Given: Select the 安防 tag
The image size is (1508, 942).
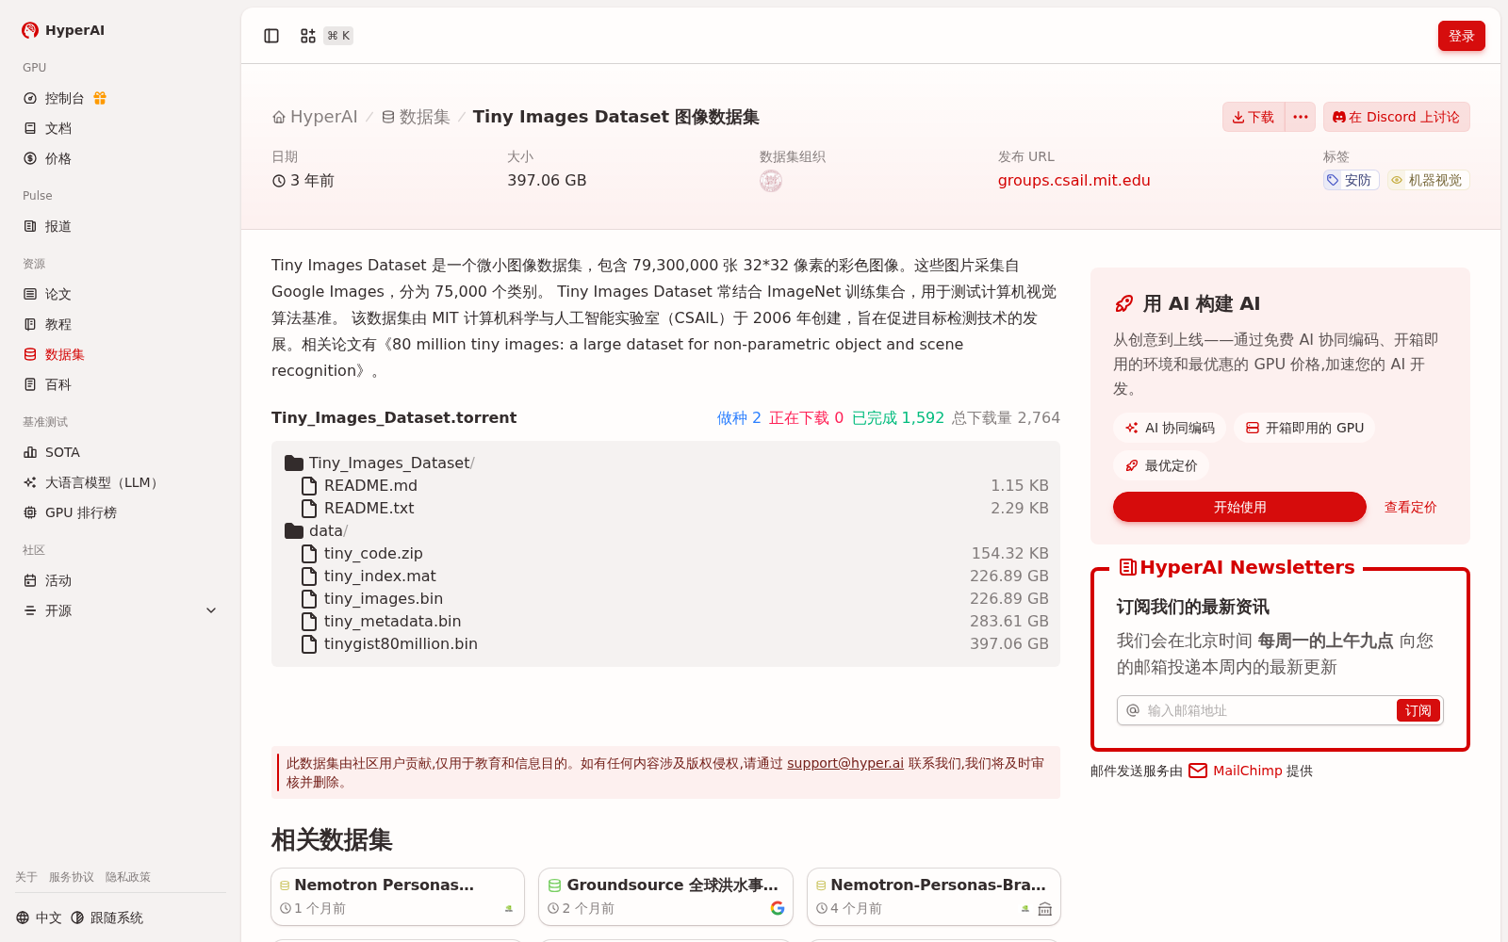Looking at the screenshot, I should coord(1351,180).
